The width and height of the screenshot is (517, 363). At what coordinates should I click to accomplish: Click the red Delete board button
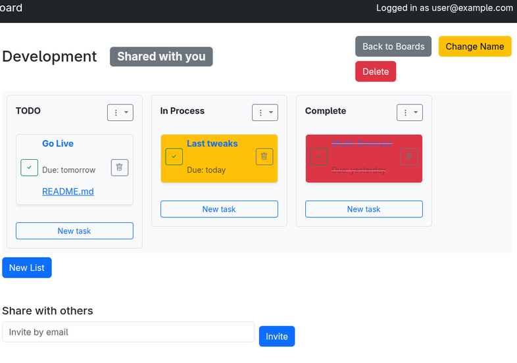tap(376, 72)
